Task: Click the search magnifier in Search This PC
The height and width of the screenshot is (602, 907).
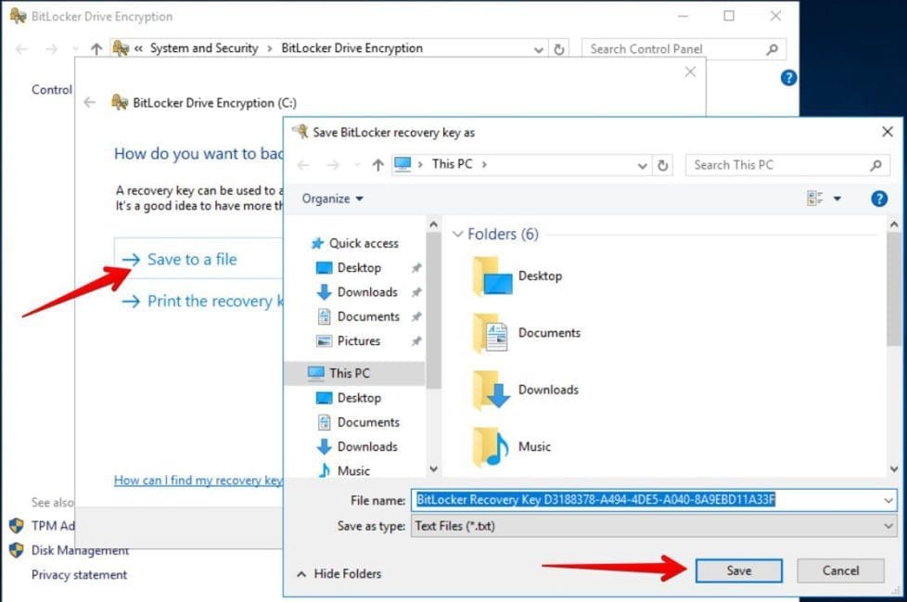Action: coord(875,165)
